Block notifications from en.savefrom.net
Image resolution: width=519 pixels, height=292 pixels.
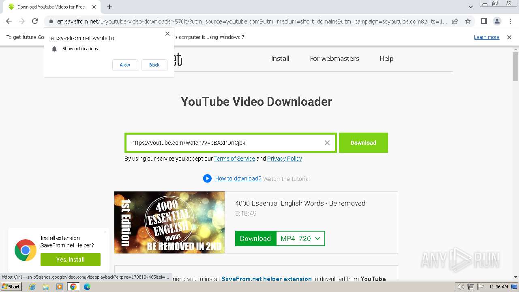[x=154, y=65]
